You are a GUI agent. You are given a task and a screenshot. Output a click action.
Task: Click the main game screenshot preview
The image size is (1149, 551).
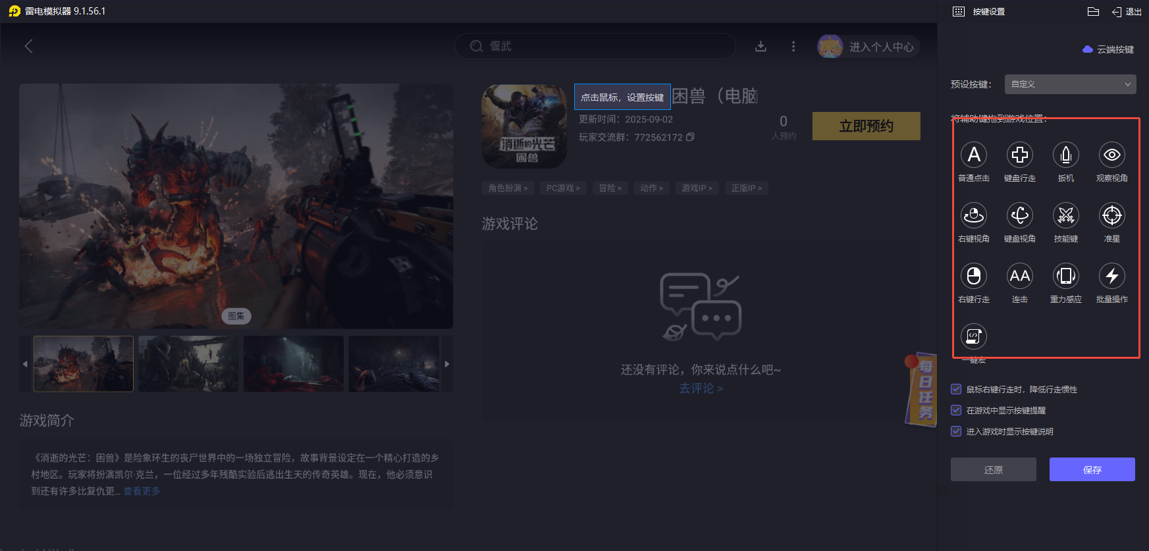tap(236, 206)
